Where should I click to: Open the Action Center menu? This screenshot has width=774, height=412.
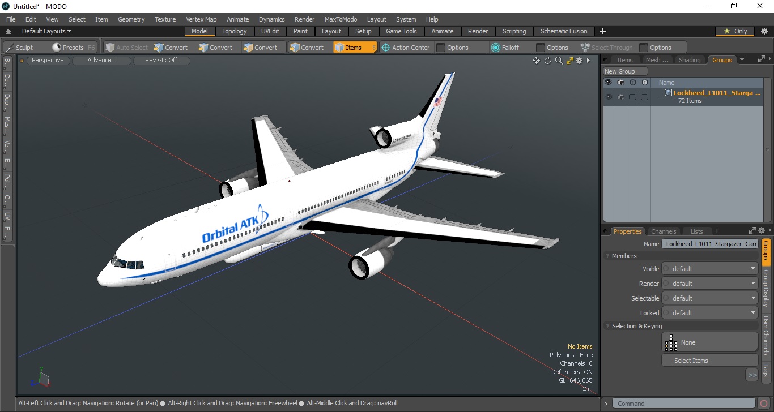406,48
